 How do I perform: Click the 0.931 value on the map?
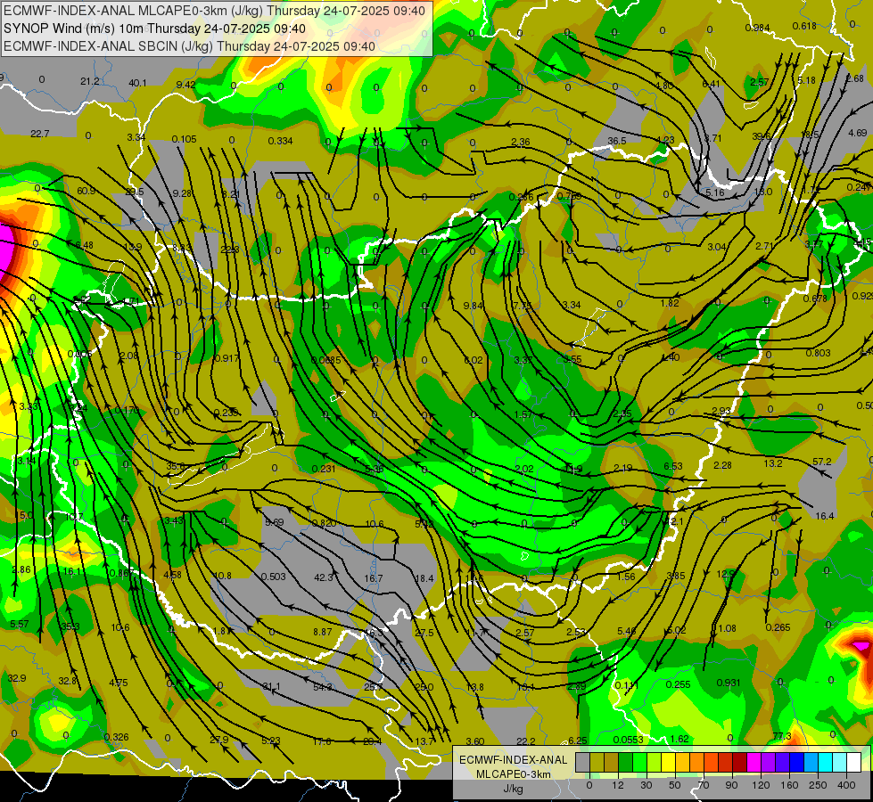click(x=729, y=683)
